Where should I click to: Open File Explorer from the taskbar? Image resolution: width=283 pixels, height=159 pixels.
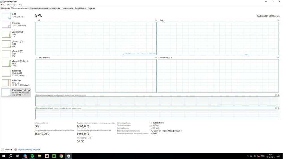(40, 156)
